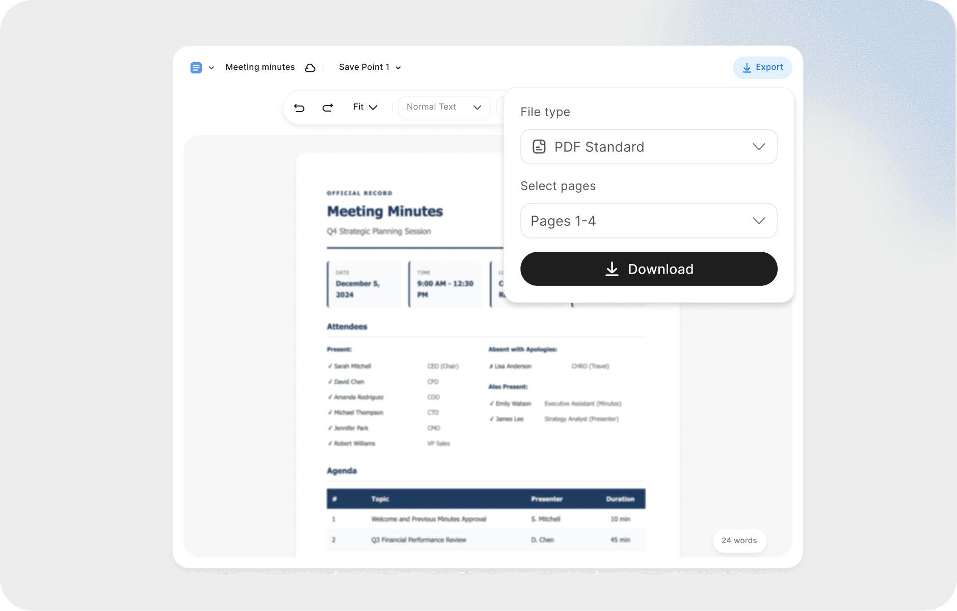Redo the last change with the redo arrow
The height and width of the screenshot is (611, 957).
click(328, 107)
